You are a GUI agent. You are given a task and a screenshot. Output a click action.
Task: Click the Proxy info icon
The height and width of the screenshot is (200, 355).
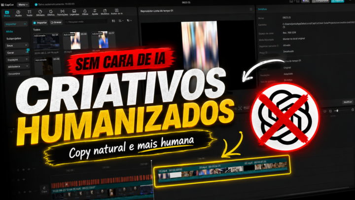click(266, 52)
